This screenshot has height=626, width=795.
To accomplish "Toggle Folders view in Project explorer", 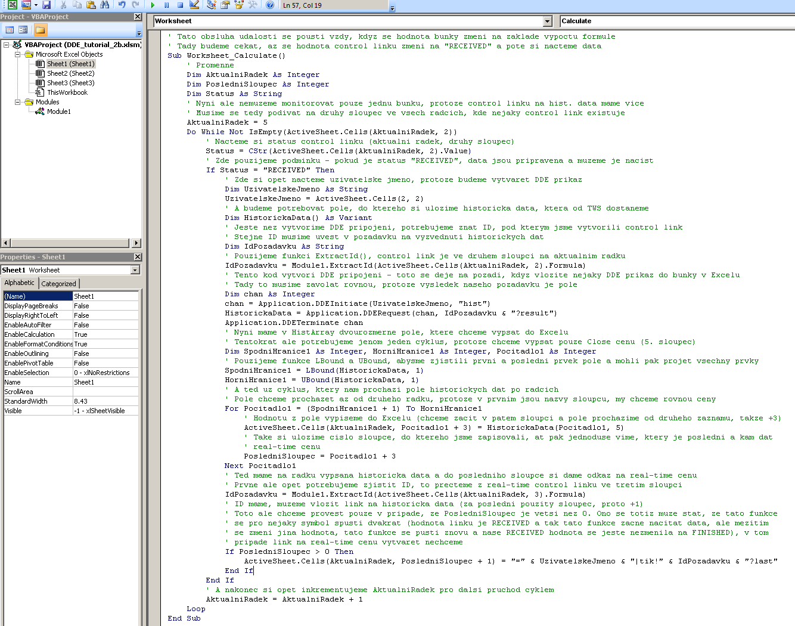I will [40, 30].
